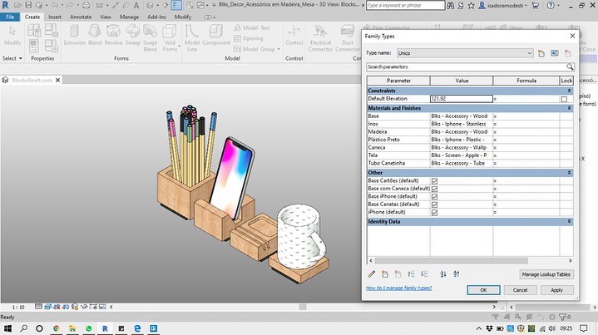Viewport: 598px width, 335px height.
Task: Click the Model Line tool
Action: coord(192,38)
